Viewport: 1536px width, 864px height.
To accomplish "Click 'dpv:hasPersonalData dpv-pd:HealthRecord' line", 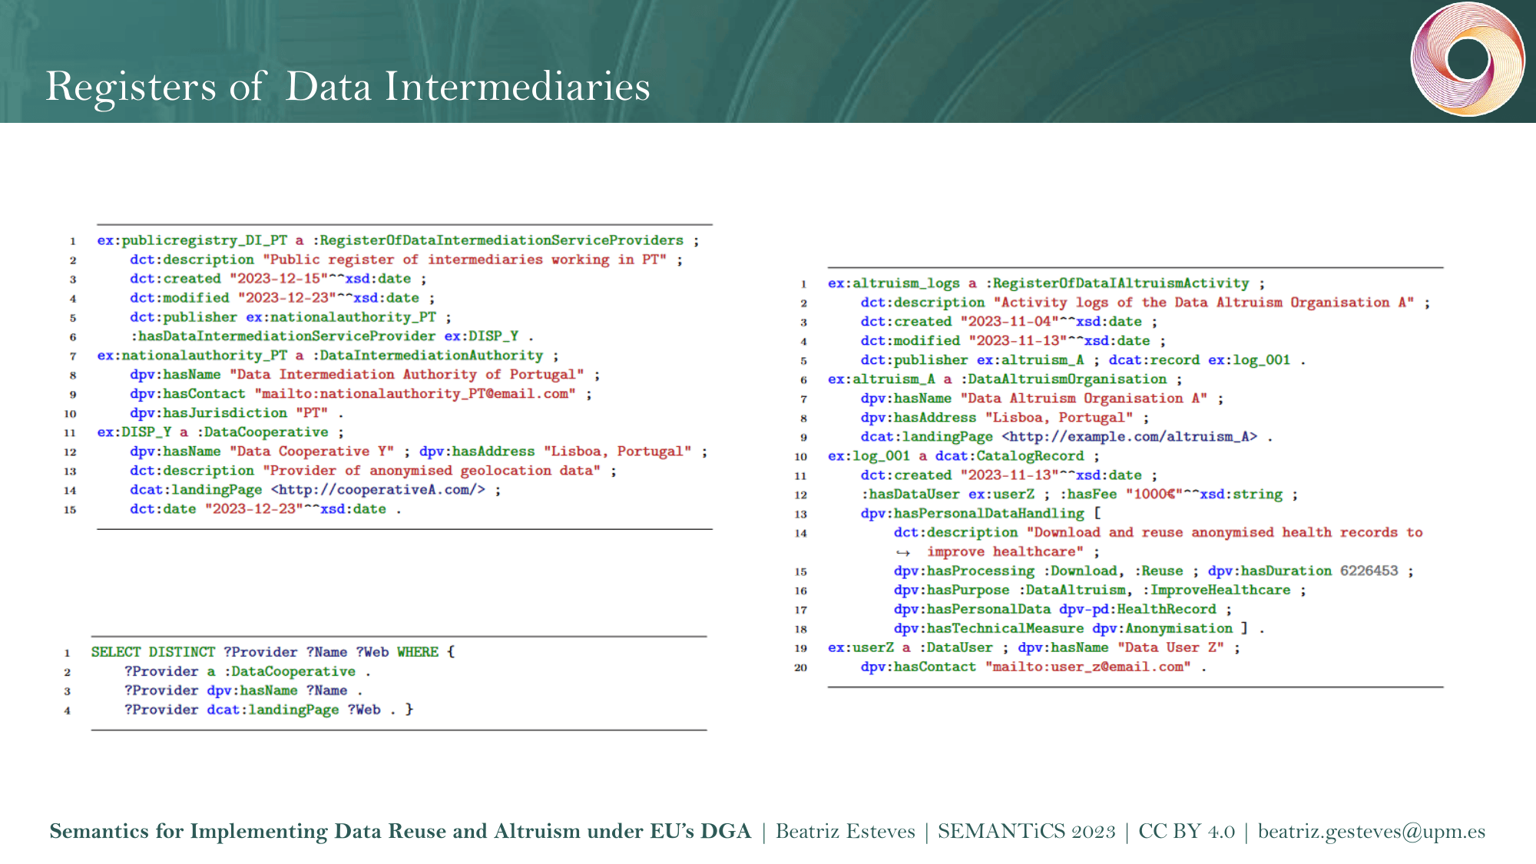I will point(1063,610).
